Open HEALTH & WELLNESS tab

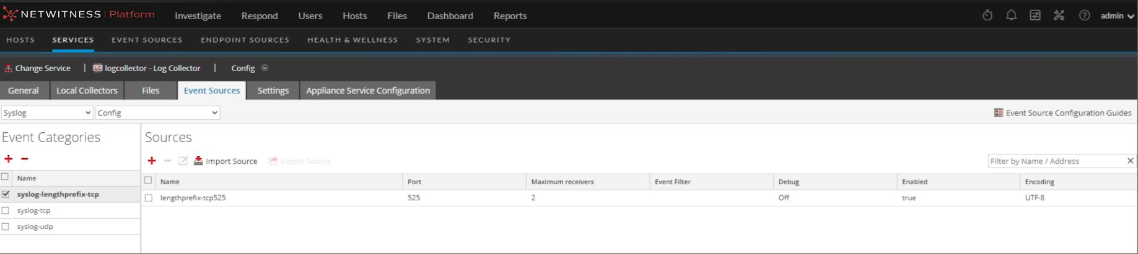click(352, 40)
